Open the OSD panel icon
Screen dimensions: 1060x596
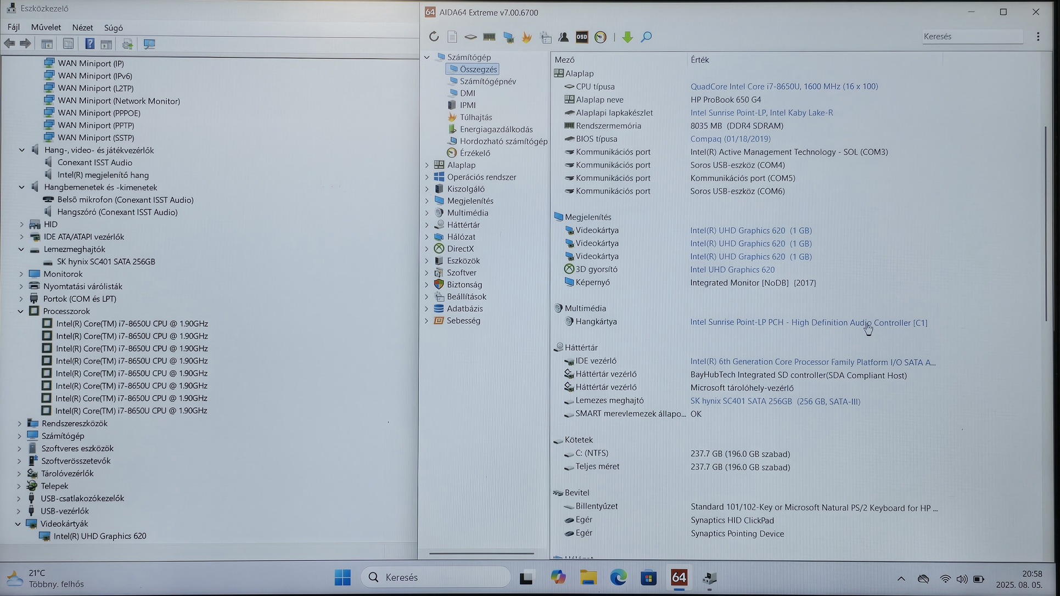pos(582,37)
